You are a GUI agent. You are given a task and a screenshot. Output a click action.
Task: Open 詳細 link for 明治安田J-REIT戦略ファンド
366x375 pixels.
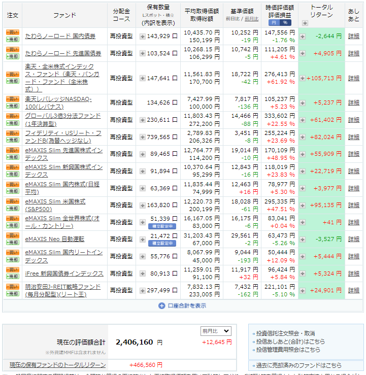coord(353,290)
